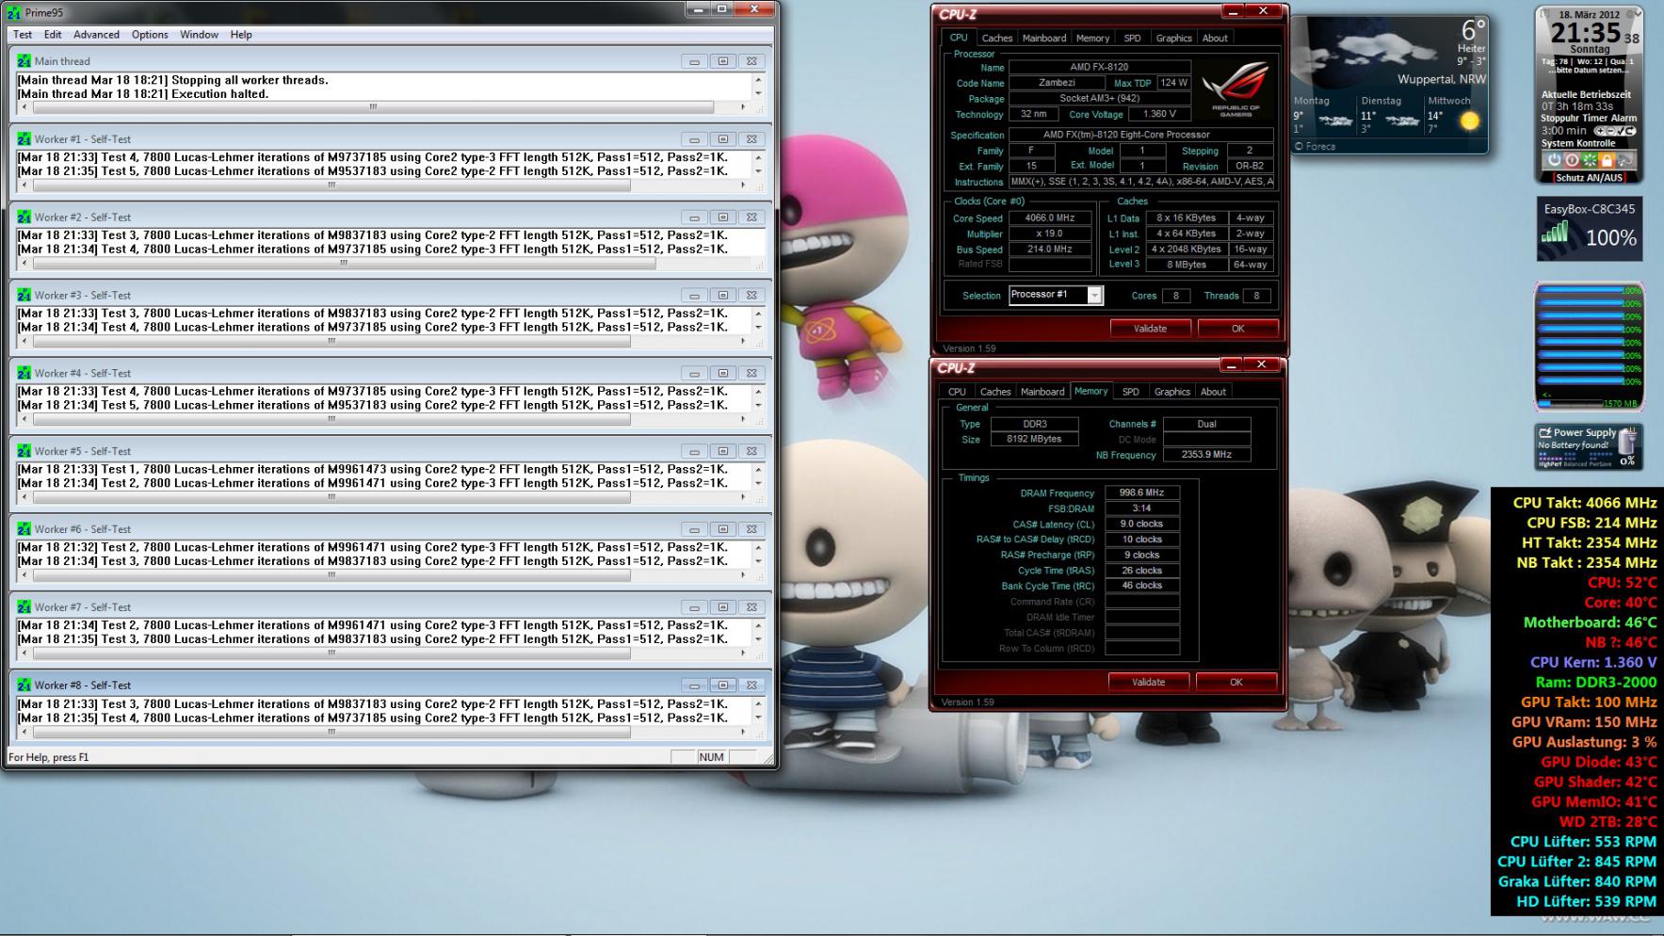This screenshot has height=936, width=1664.
Task: Open the Processor #1 selection dropdown
Action: coord(1094,296)
